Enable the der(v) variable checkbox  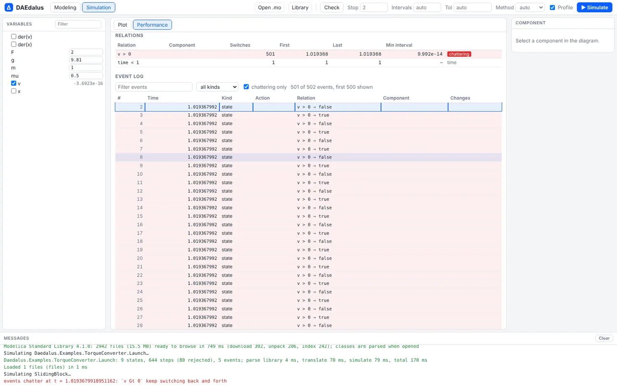(x=14, y=37)
